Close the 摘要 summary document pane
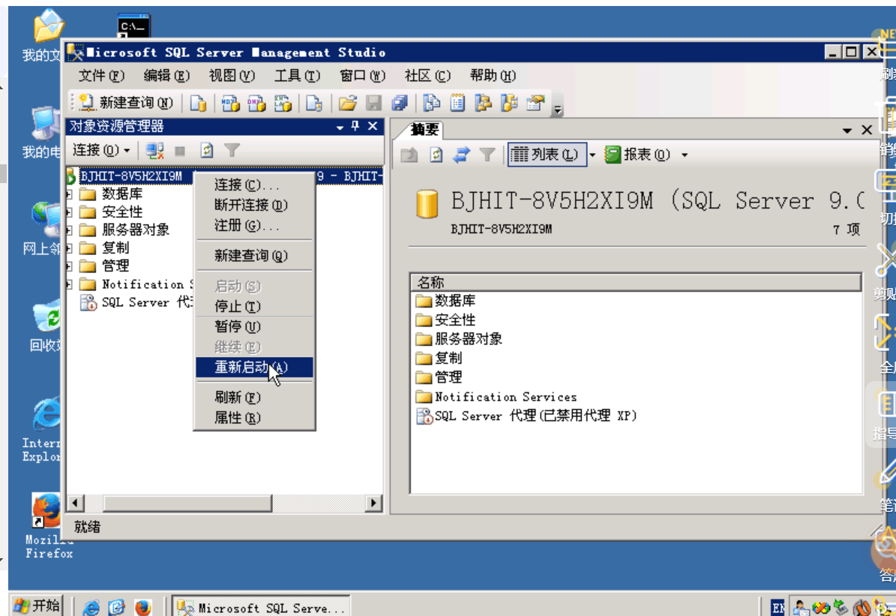896x616 pixels. pos(867,131)
